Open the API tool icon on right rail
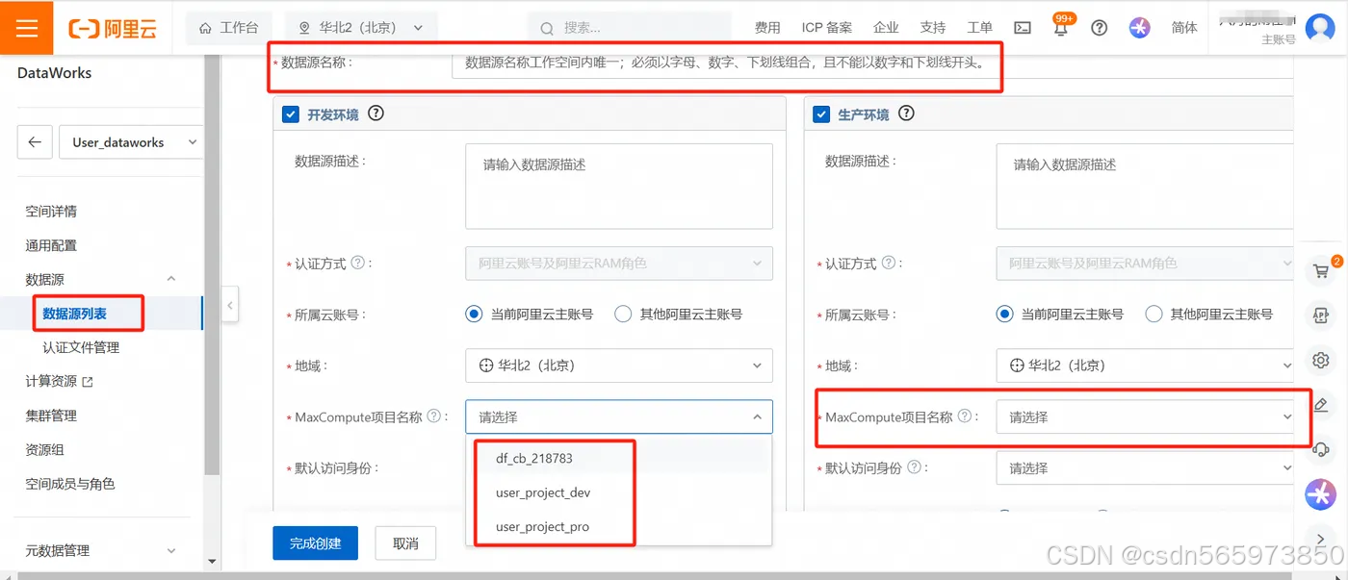The height and width of the screenshot is (580, 1348). (1321, 315)
